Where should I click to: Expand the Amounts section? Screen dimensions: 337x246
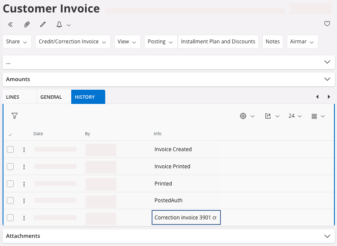(x=168, y=79)
